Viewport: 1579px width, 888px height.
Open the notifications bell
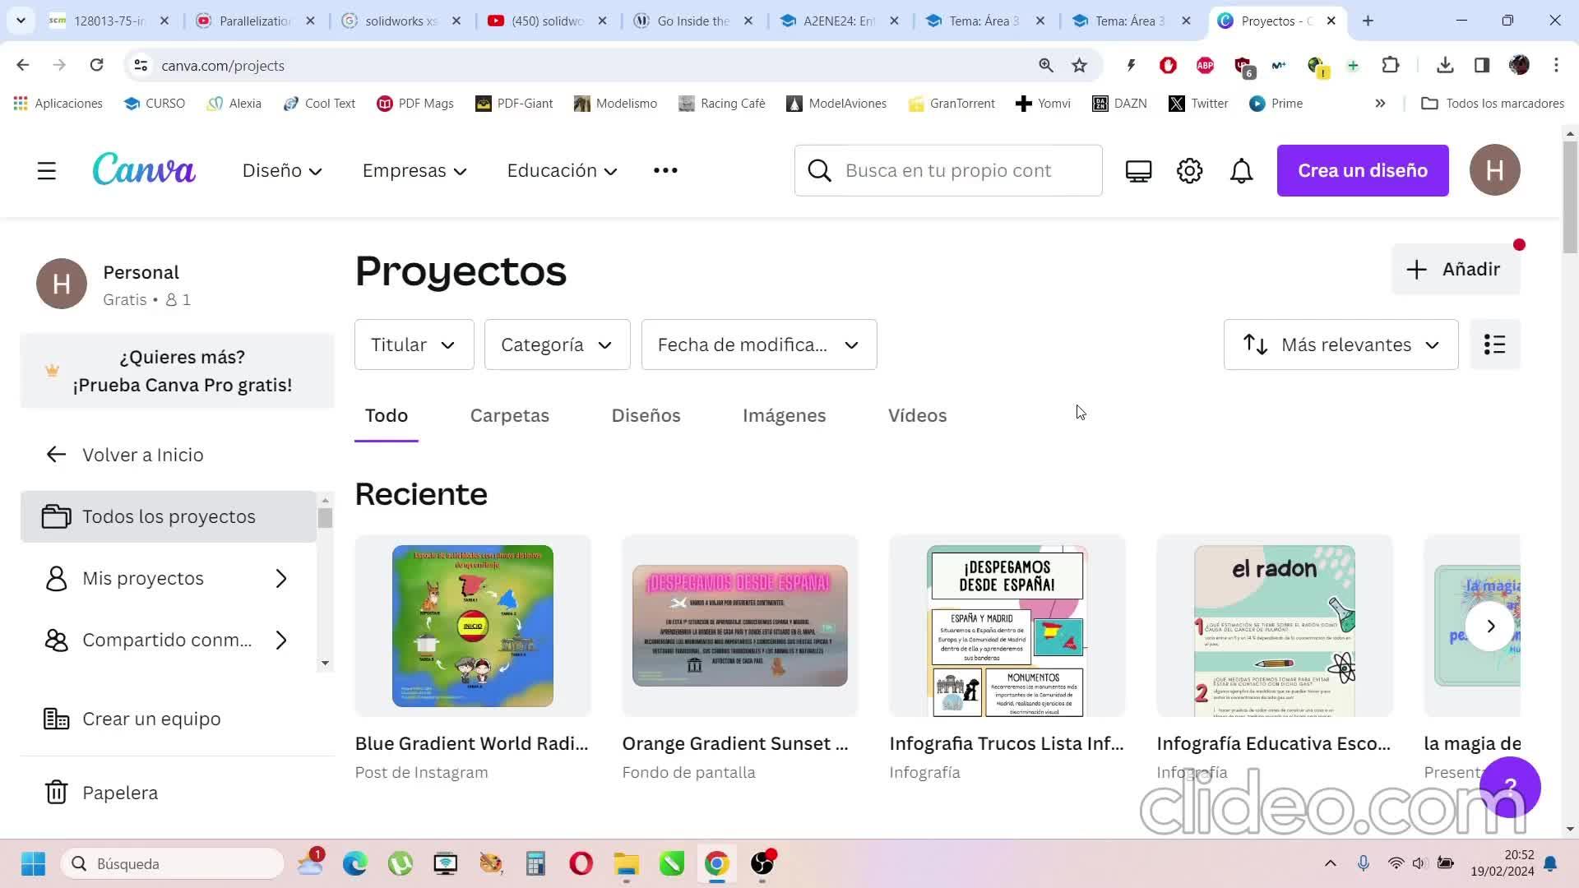tap(1241, 171)
